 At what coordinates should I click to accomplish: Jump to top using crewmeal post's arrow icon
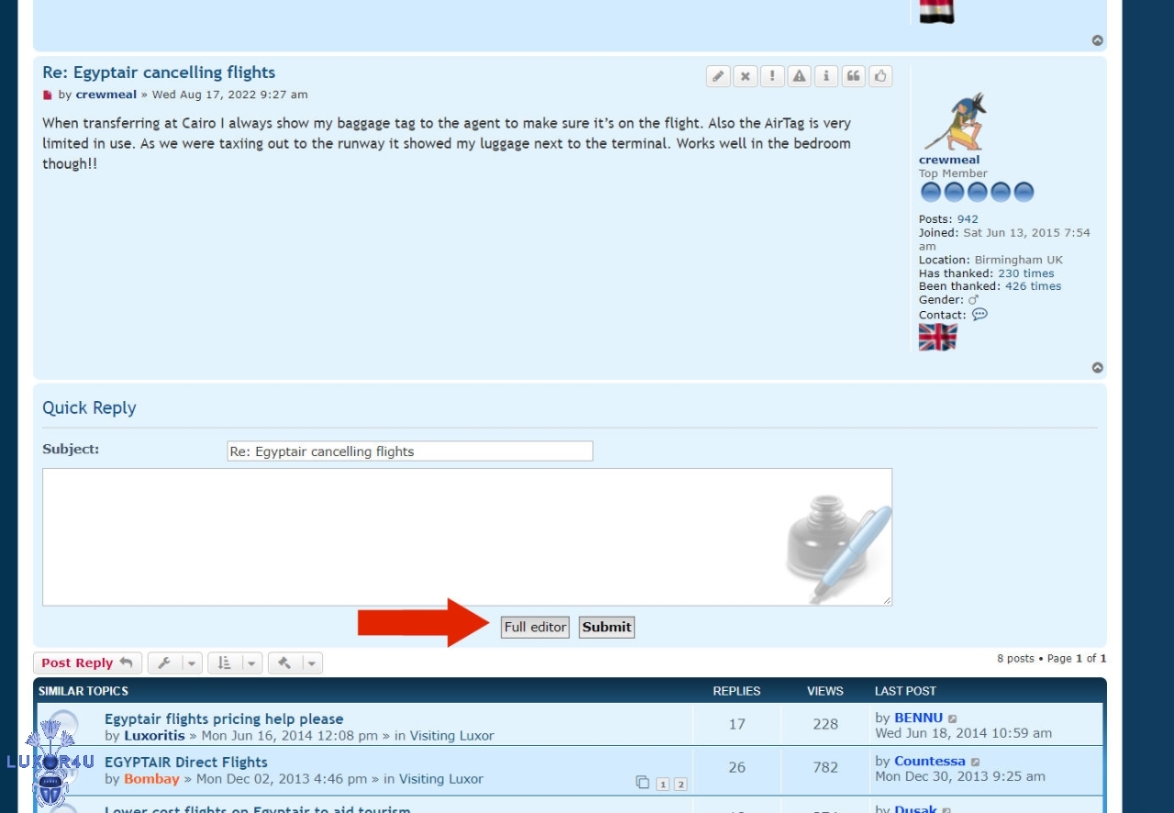[x=1097, y=368]
